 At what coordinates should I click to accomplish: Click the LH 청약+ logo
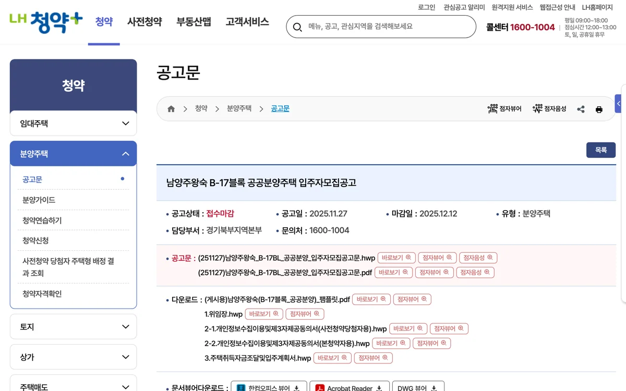(46, 22)
